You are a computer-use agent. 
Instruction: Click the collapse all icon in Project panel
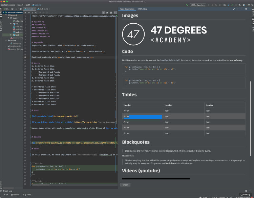(x=16, y=9)
